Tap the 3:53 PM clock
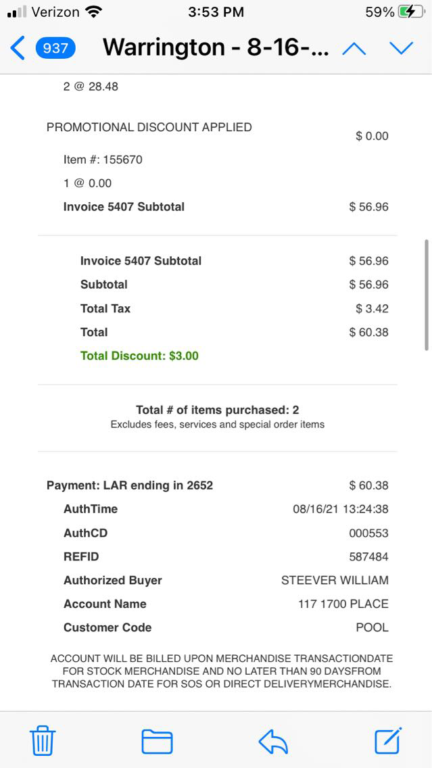This screenshot has width=432, height=768. click(216, 12)
